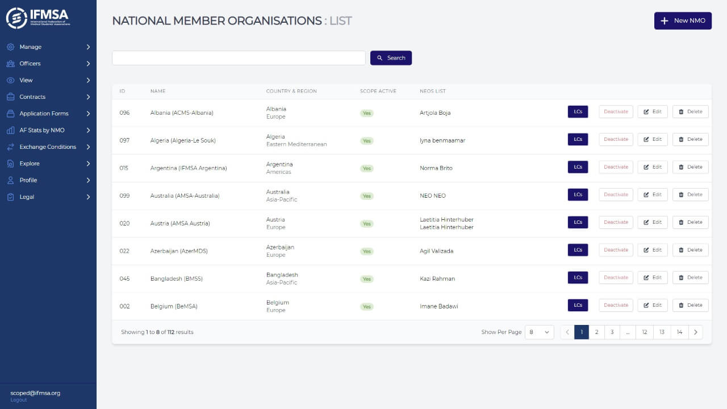Expand the Explore menu chevron
727x409 pixels.
point(88,164)
